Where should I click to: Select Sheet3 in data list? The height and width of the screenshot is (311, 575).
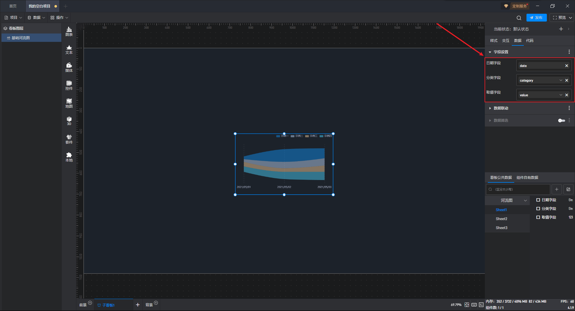(507, 228)
